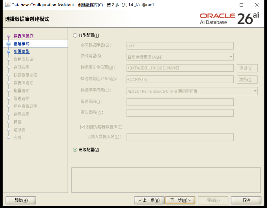This screenshot has height=208, width=267.
Task: Click the 确认密码 field
Action: pos(180,113)
